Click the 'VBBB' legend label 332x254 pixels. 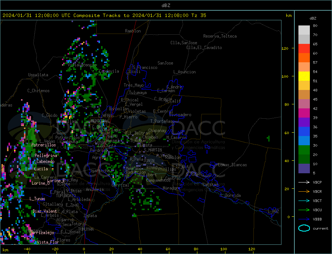click(317, 219)
